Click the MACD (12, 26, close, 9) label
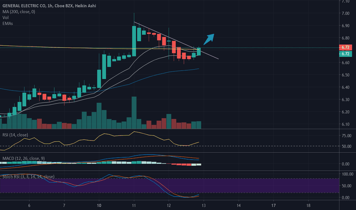Viewport: 356px width, 210px height. tap(24, 158)
